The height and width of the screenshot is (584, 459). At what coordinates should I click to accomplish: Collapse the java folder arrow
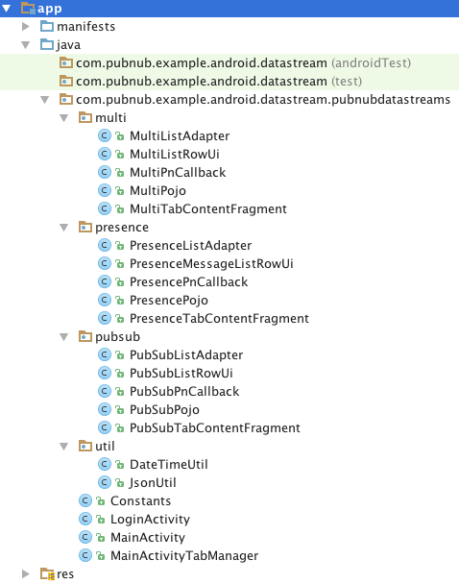pos(26,45)
